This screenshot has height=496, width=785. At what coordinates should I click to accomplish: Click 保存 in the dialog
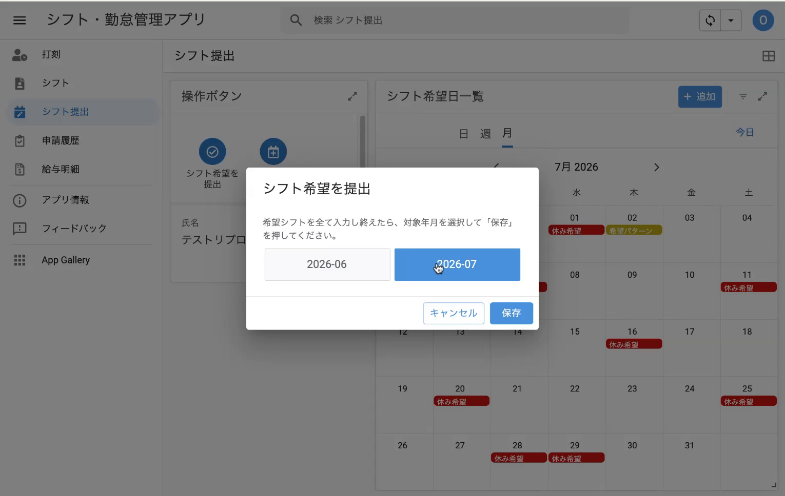pyautogui.click(x=512, y=313)
